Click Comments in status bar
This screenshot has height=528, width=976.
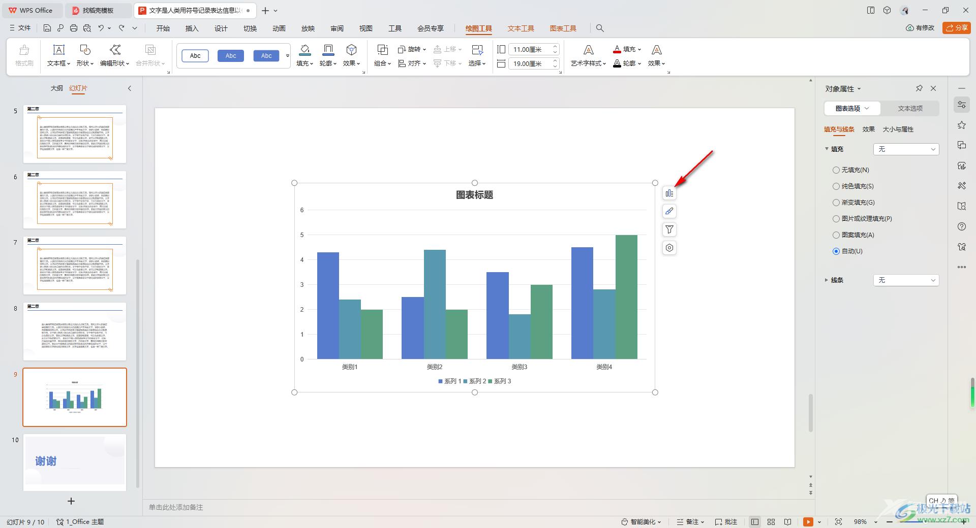[x=726, y=522]
